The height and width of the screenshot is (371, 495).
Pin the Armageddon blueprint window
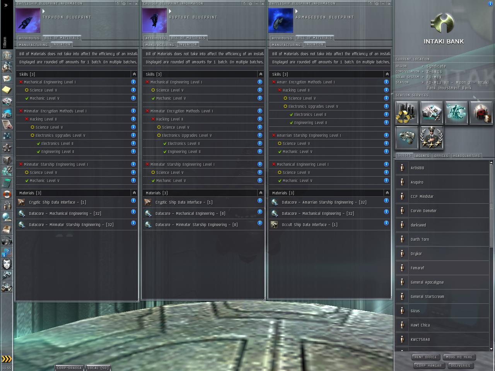(377, 3)
